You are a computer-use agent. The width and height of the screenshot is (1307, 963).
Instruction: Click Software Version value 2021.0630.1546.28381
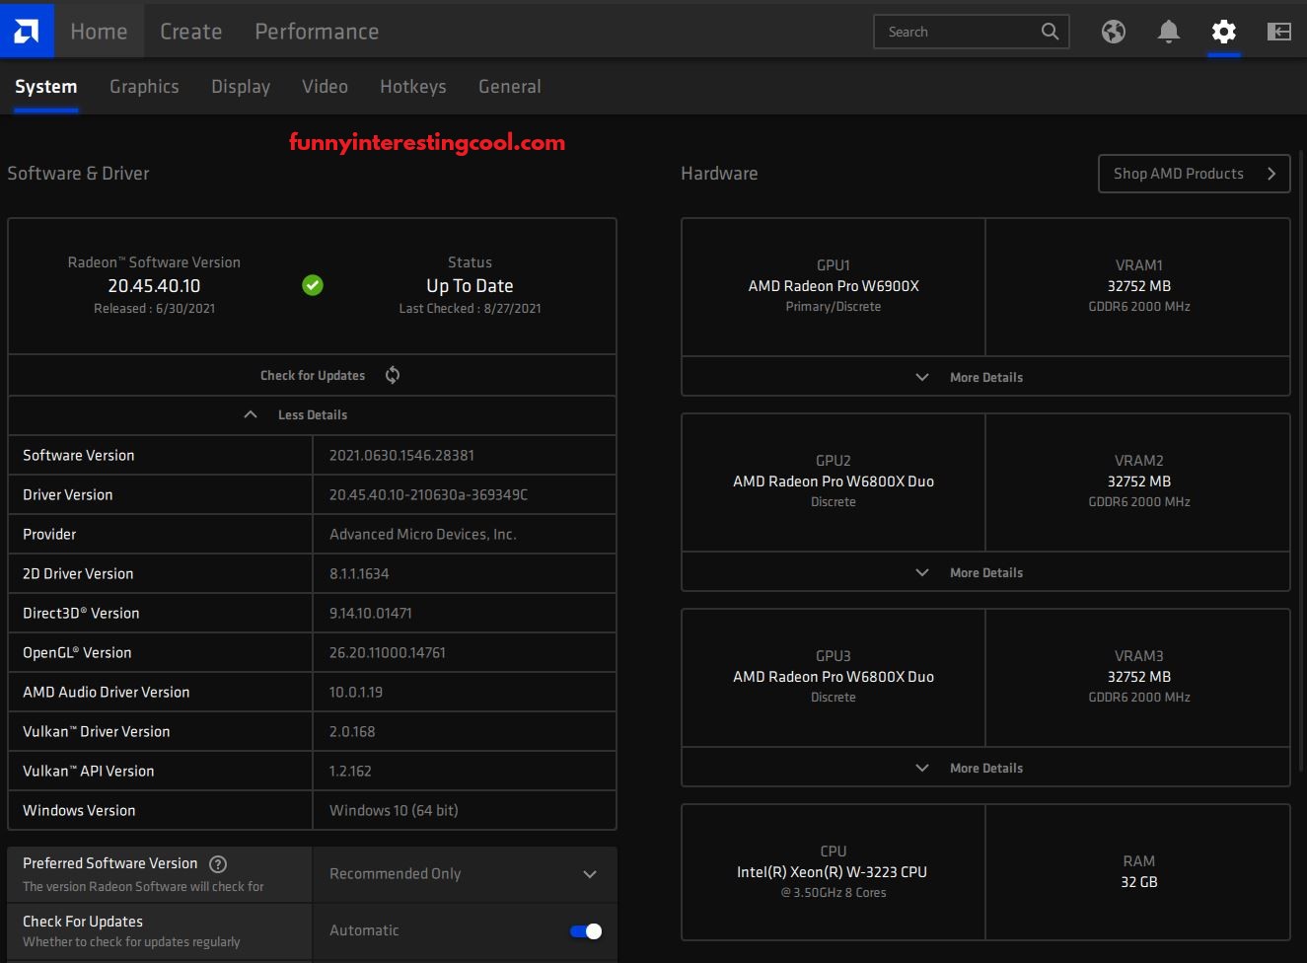tap(401, 455)
